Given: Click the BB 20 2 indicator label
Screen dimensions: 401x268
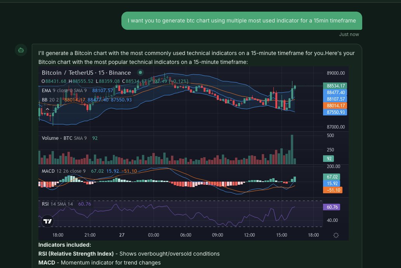Looking at the screenshot, I should click(50, 100).
